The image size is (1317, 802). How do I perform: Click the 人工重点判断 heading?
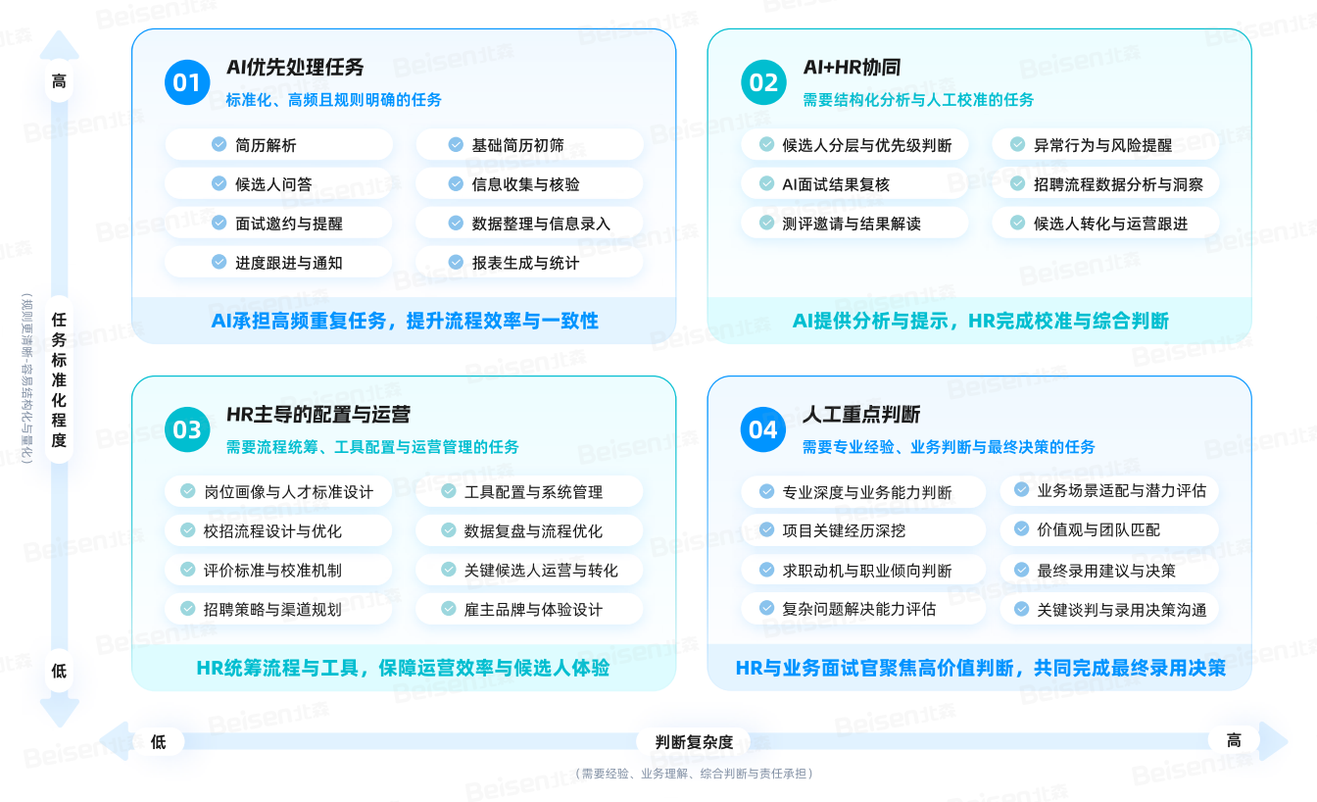[861, 414]
